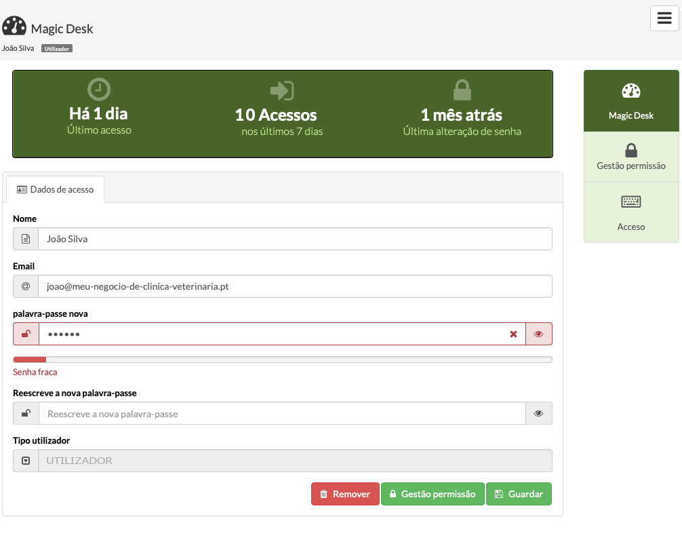The image size is (682, 538).
Task: Click the red unlock icon of new password
Action: [26, 334]
